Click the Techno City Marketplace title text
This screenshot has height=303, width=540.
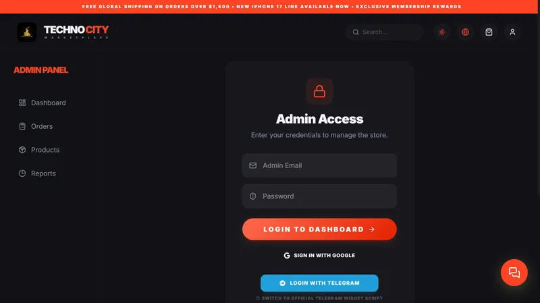(x=76, y=32)
